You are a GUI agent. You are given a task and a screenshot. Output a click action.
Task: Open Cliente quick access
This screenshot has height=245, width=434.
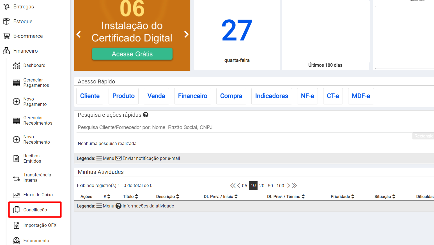90,96
